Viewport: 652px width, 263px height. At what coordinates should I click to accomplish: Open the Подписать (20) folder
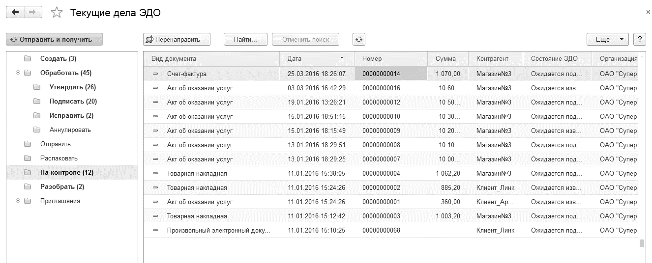pos(73,102)
